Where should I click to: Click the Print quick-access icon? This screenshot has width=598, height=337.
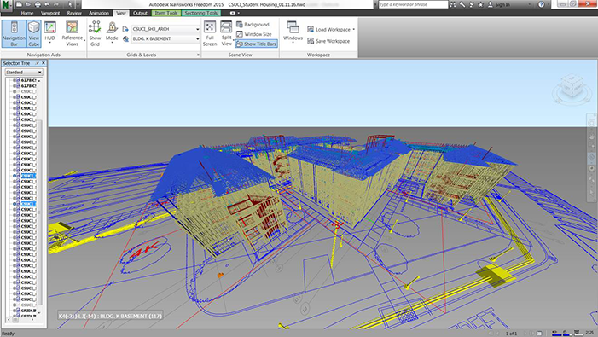click(38, 4)
